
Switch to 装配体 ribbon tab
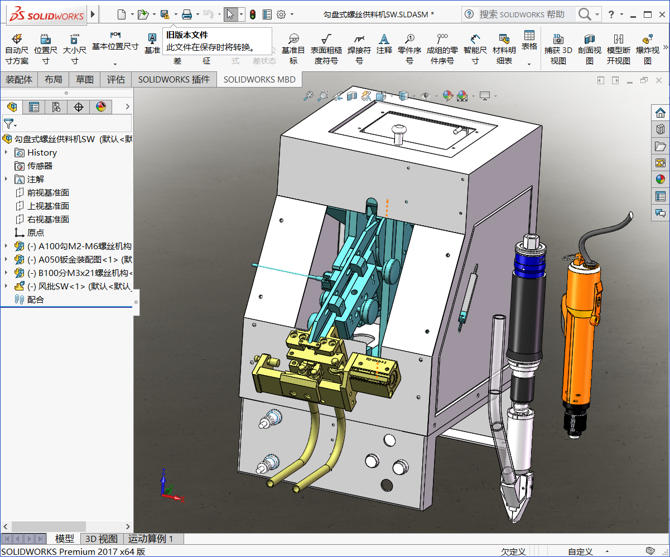(19, 79)
